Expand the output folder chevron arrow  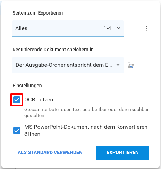pos(118,65)
